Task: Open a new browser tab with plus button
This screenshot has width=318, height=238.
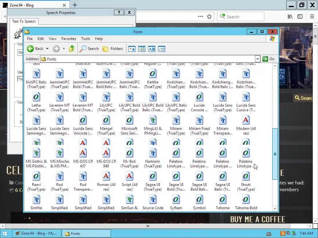Action: pos(75,5)
